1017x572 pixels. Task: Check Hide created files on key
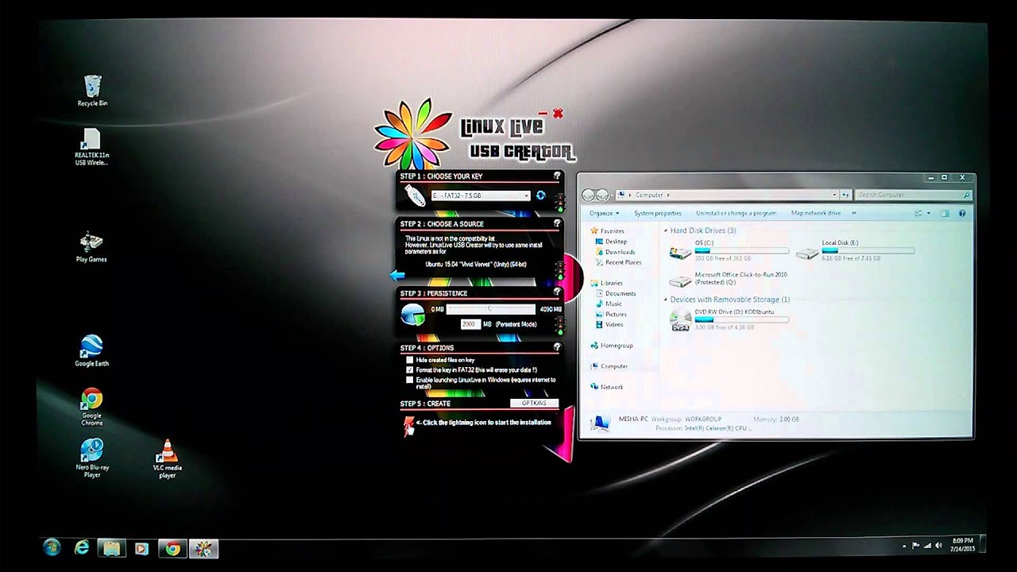[x=410, y=360]
